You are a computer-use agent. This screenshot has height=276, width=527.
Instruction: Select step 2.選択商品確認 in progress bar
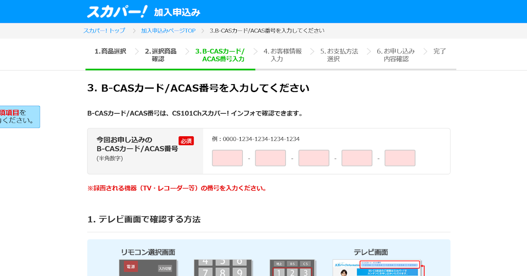(x=161, y=55)
